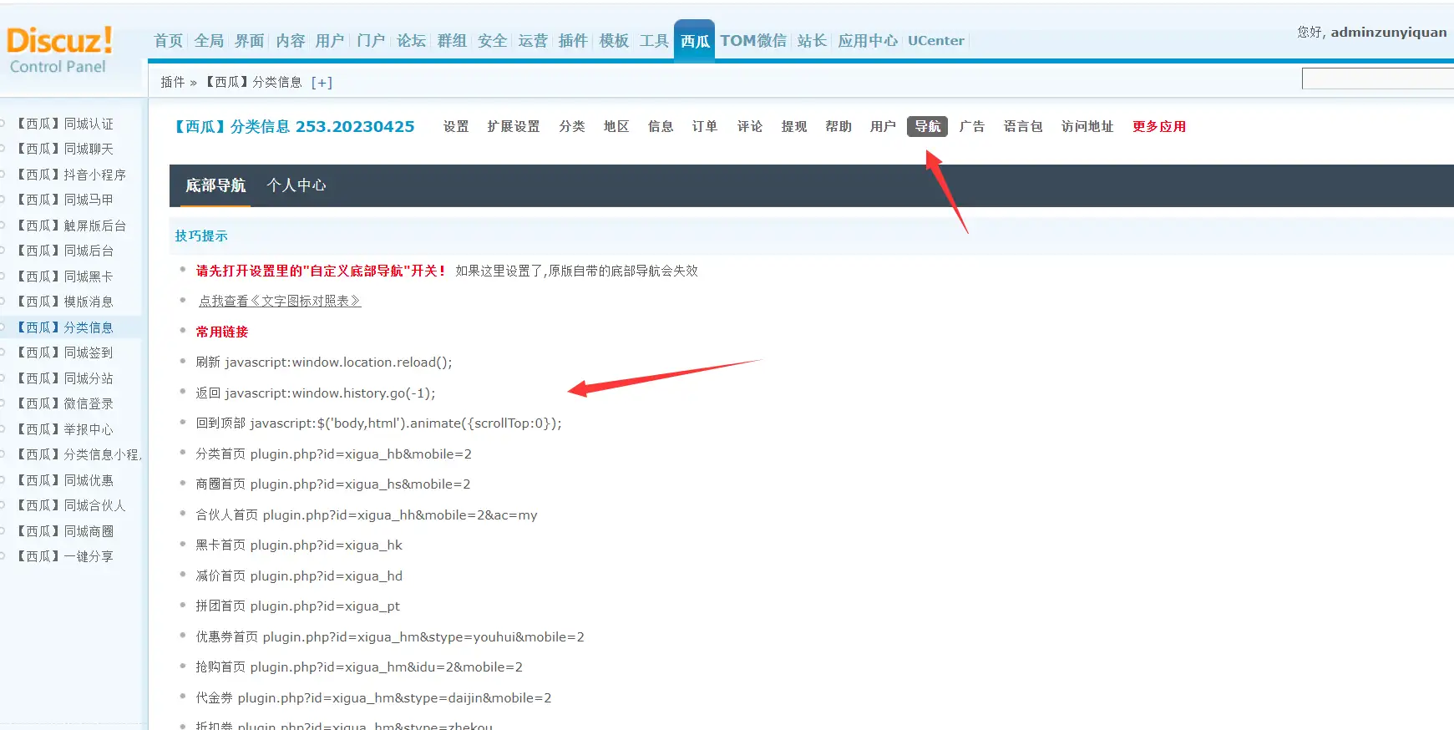Click the [+] next to 分类信息 breadcrumb

click(x=322, y=82)
